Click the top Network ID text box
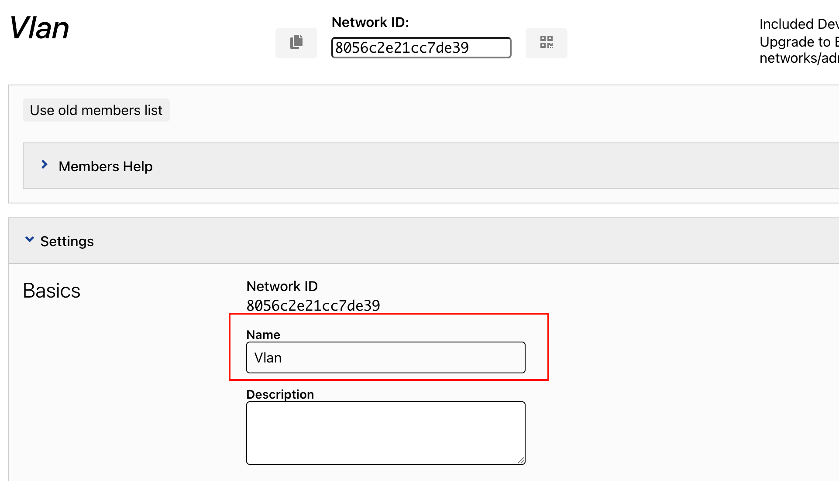839x481 pixels. coord(421,47)
